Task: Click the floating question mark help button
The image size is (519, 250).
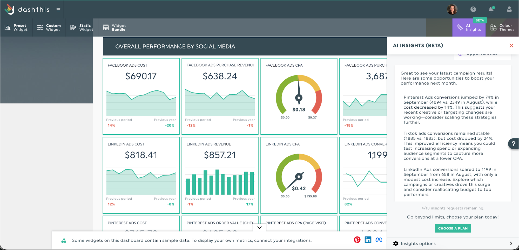Action: click(x=513, y=143)
